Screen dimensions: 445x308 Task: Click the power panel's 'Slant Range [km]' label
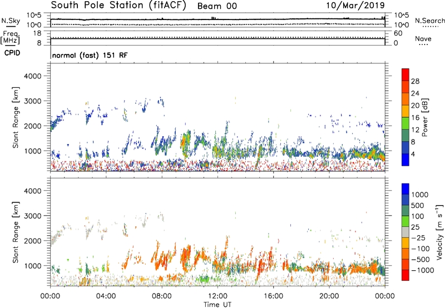(16, 117)
